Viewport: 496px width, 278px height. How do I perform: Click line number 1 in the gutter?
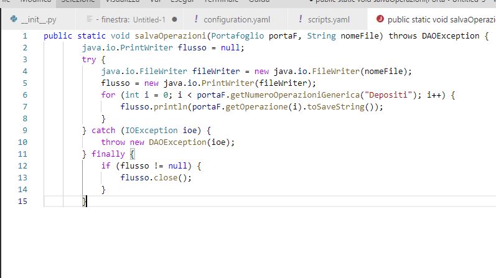[x=25, y=35]
